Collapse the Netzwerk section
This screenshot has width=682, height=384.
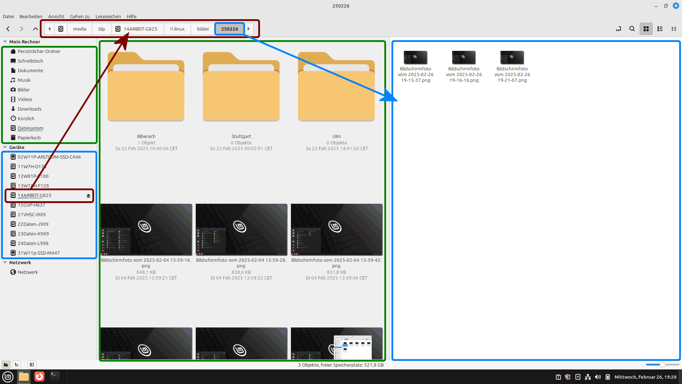click(x=5, y=262)
